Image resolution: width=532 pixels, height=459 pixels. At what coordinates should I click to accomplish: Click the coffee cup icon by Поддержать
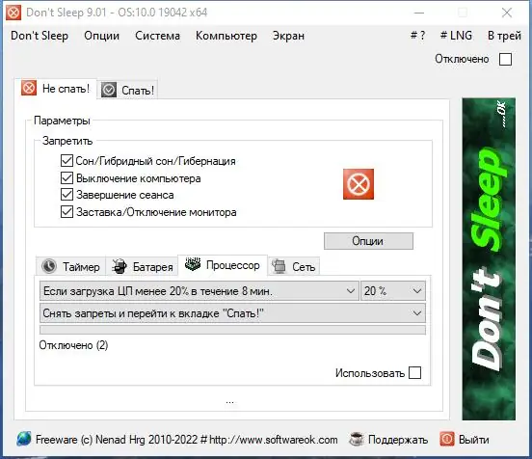[357, 440]
